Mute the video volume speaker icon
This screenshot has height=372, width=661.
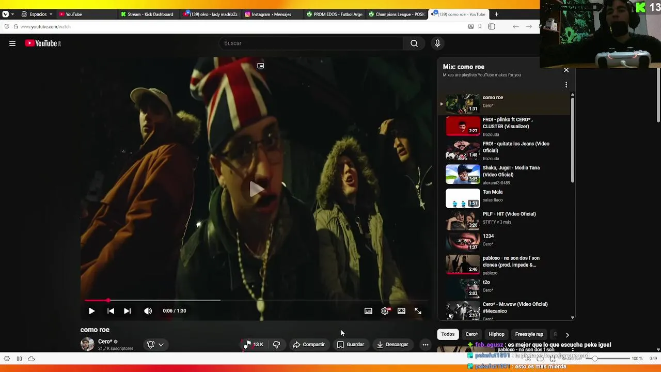148,311
